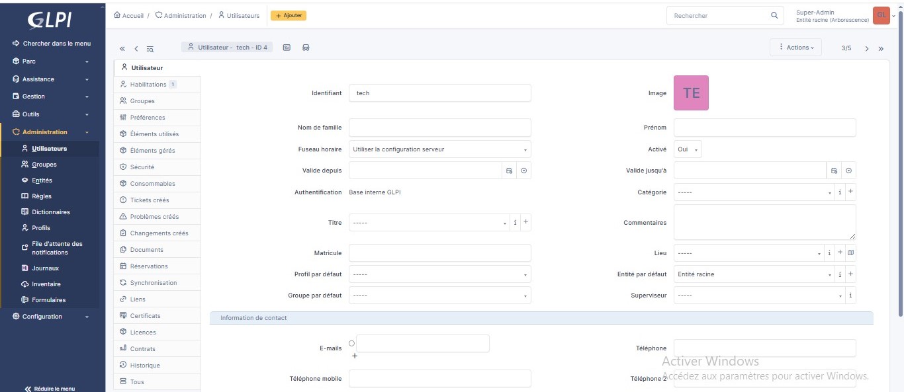Click the vCard download icon
Image resolution: width=904 pixels, height=392 pixels.
[287, 48]
